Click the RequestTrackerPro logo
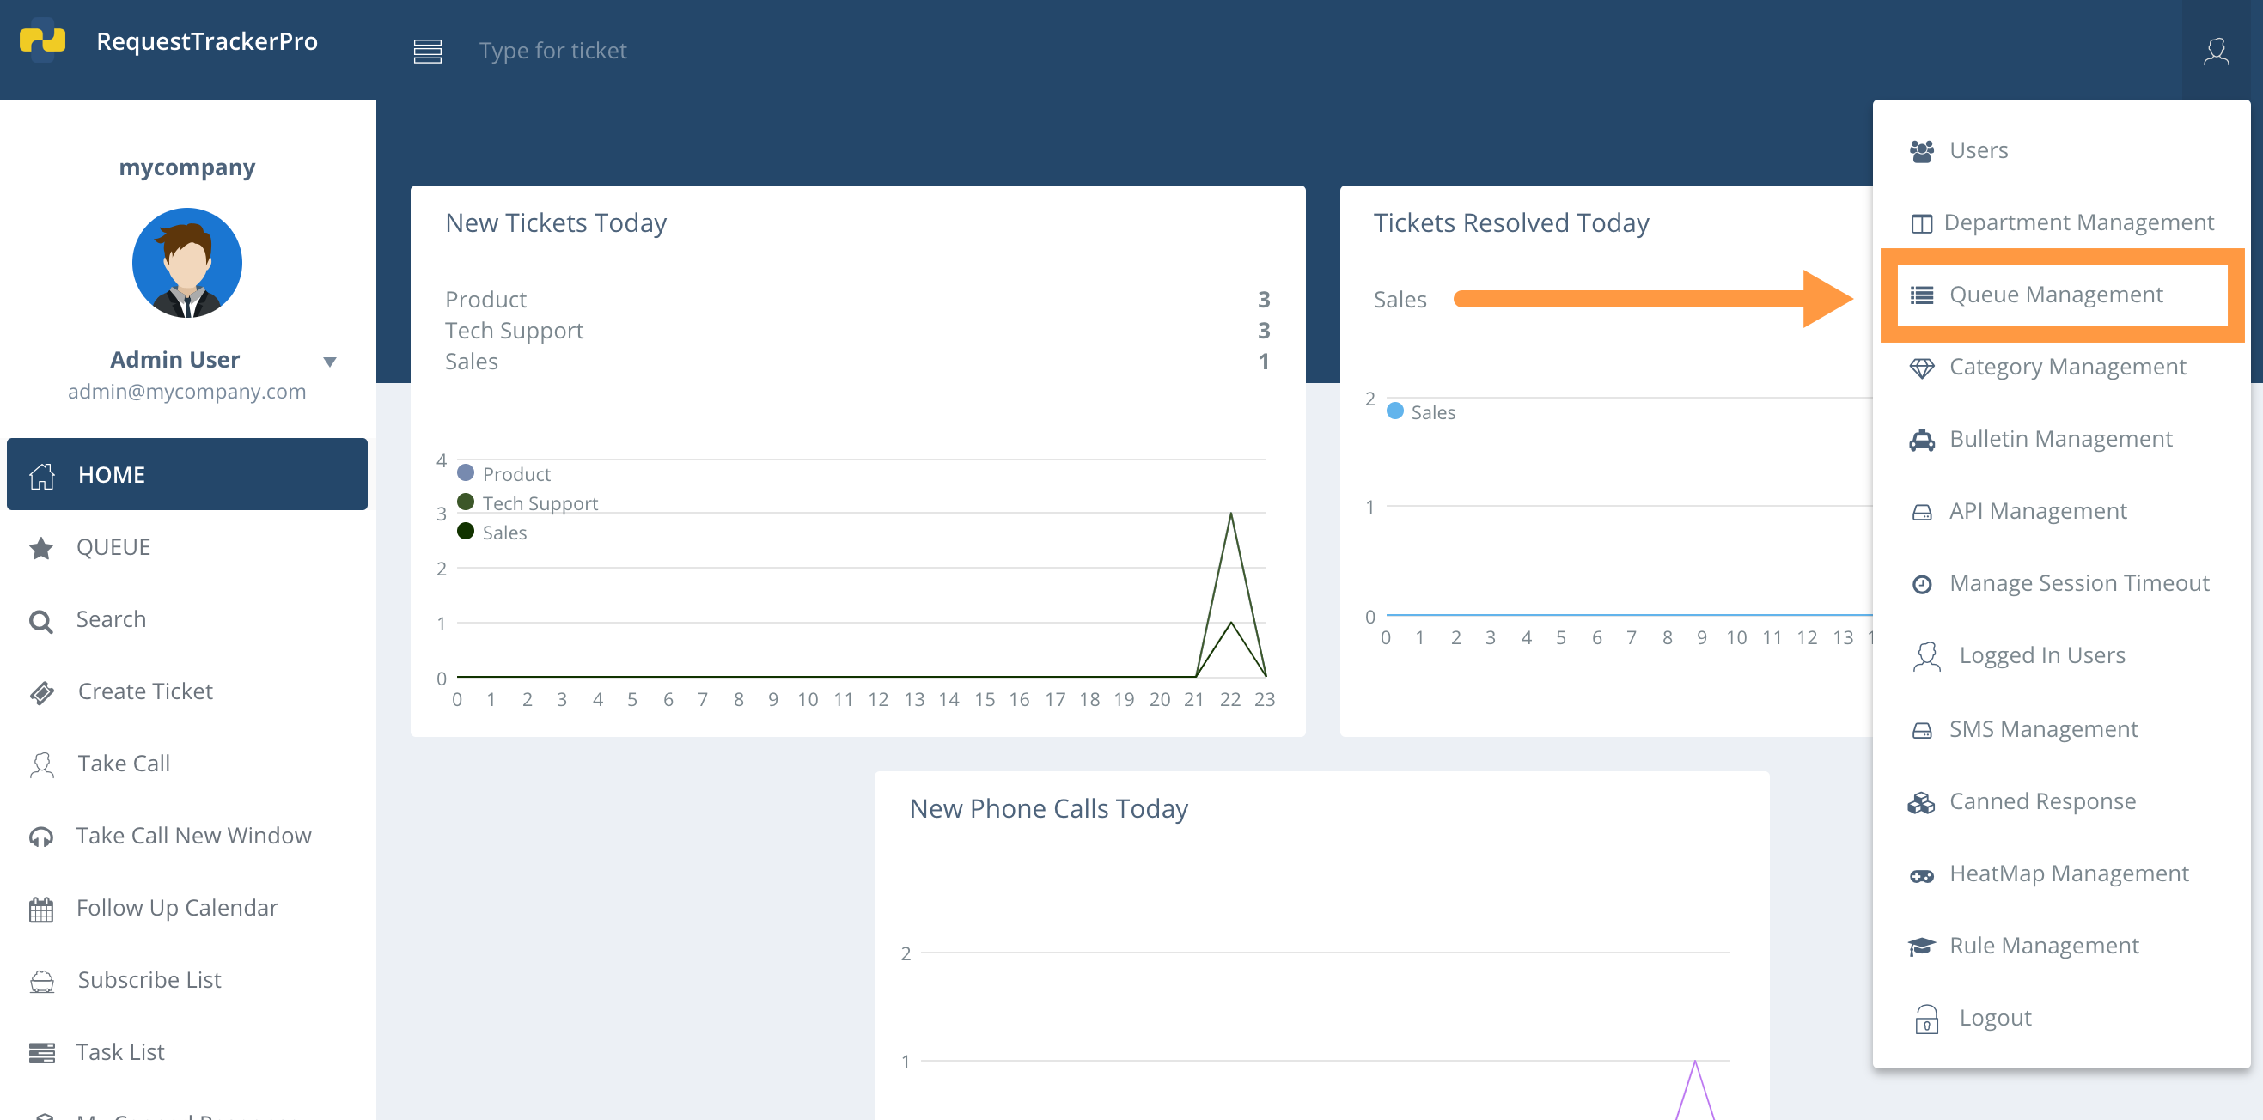 [41, 40]
